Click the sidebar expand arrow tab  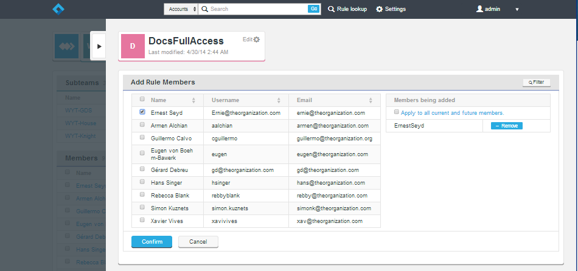point(99,46)
